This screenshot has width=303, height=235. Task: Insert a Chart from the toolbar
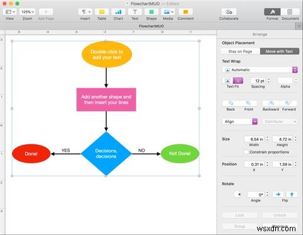118,12
